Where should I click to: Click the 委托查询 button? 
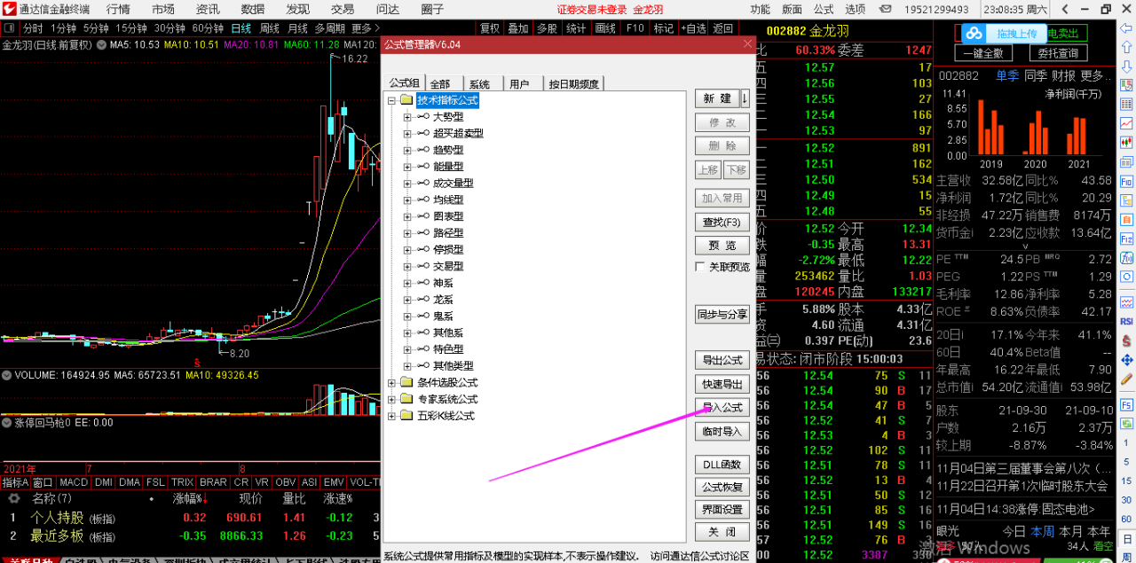click(x=1058, y=54)
